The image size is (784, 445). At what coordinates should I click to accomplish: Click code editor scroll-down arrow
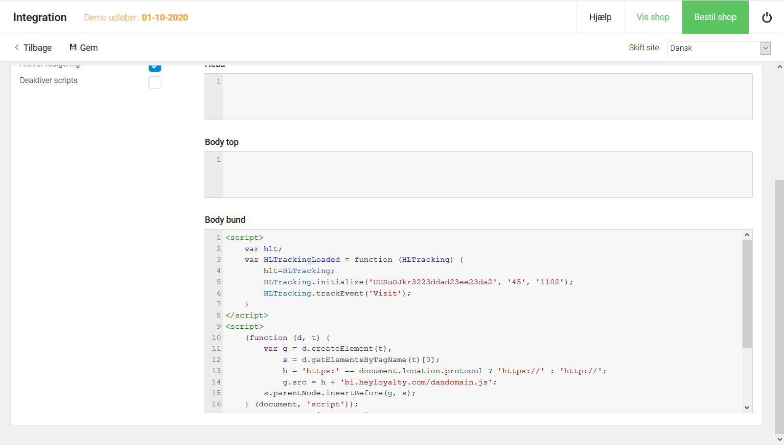[747, 407]
